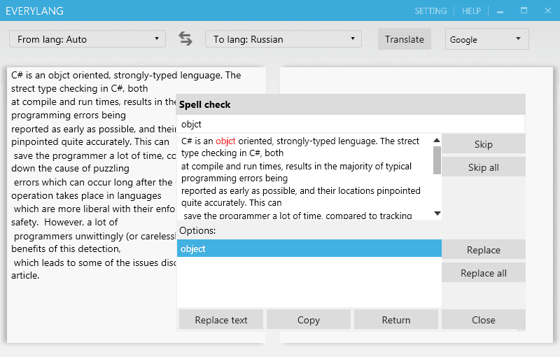Select the 'object' suggestion option

pos(309,248)
